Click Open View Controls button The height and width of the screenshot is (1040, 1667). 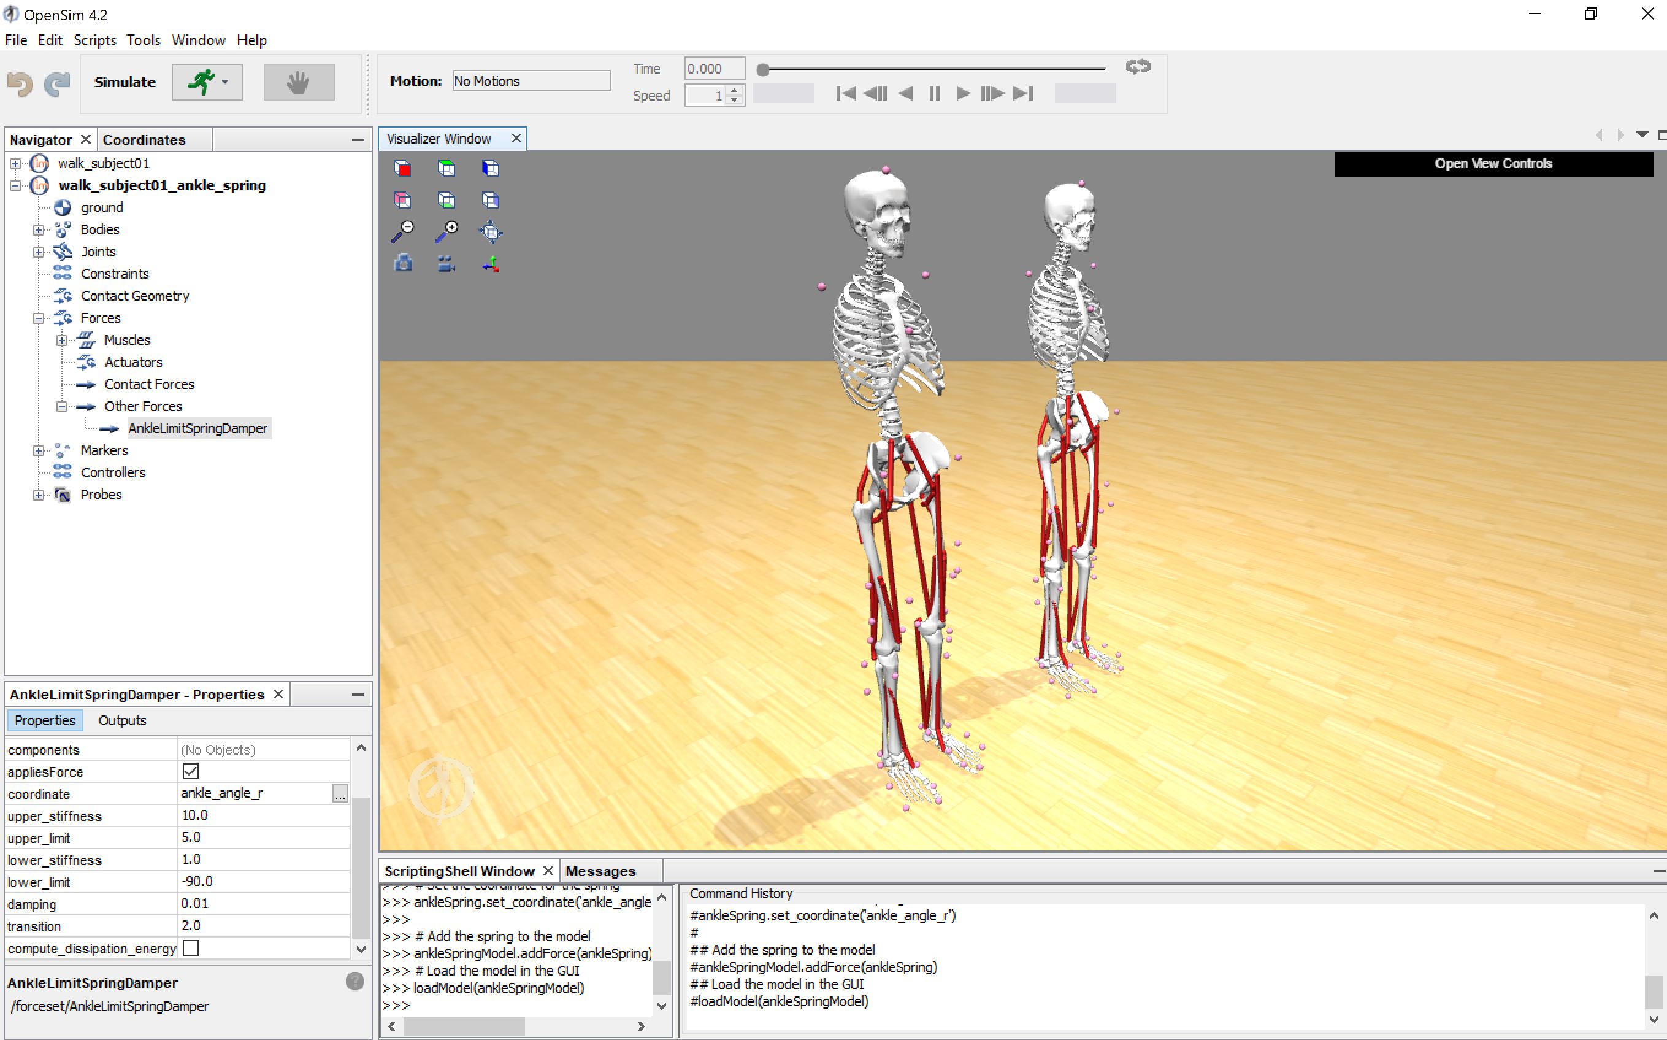point(1493,164)
